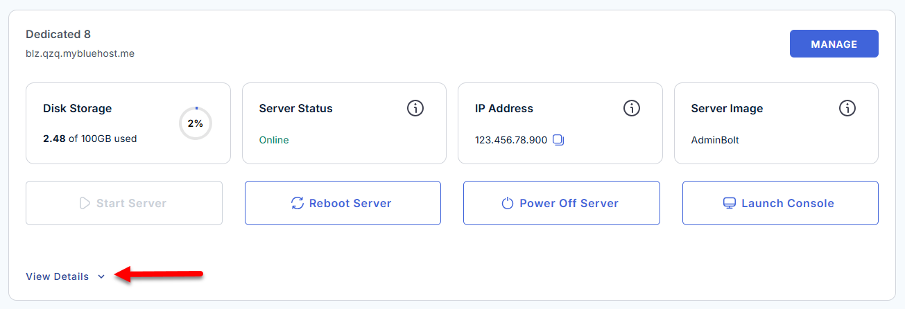Click the Disk Storage heading
This screenshot has width=905, height=309.
pyautogui.click(x=77, y=108)
